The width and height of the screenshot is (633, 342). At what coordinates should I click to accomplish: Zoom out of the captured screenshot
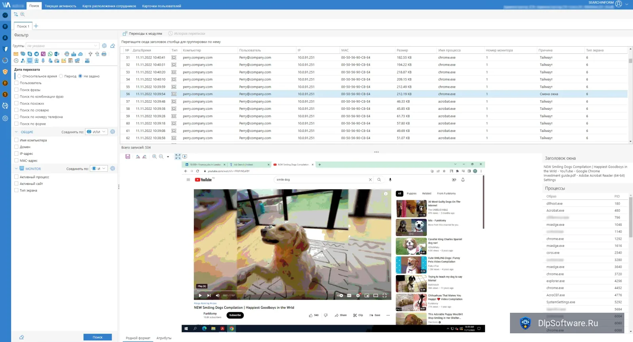(161, 157)
